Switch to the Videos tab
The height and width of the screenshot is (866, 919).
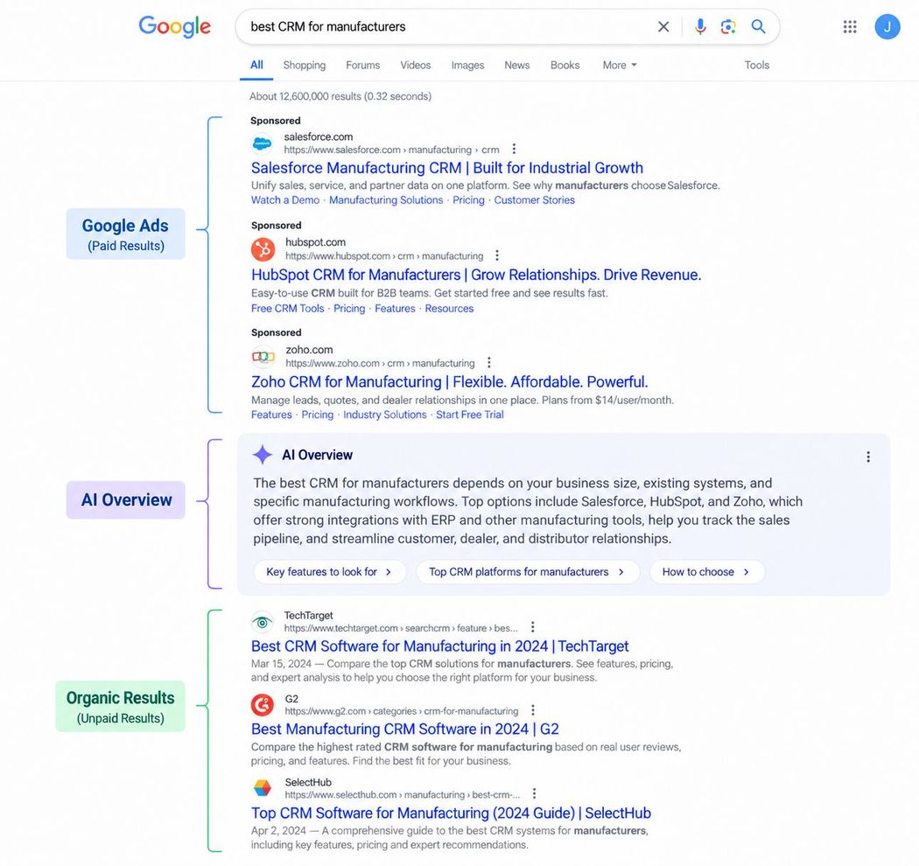[416, 65]
